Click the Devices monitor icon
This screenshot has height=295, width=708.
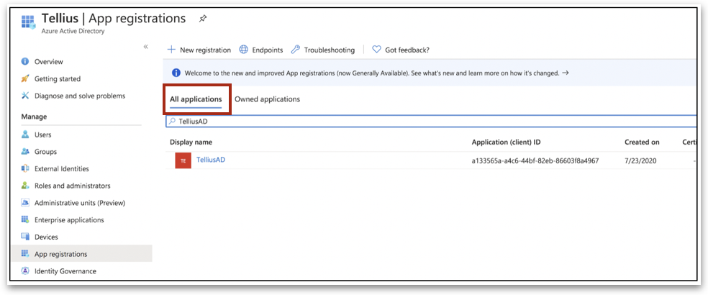pos(25,237)
